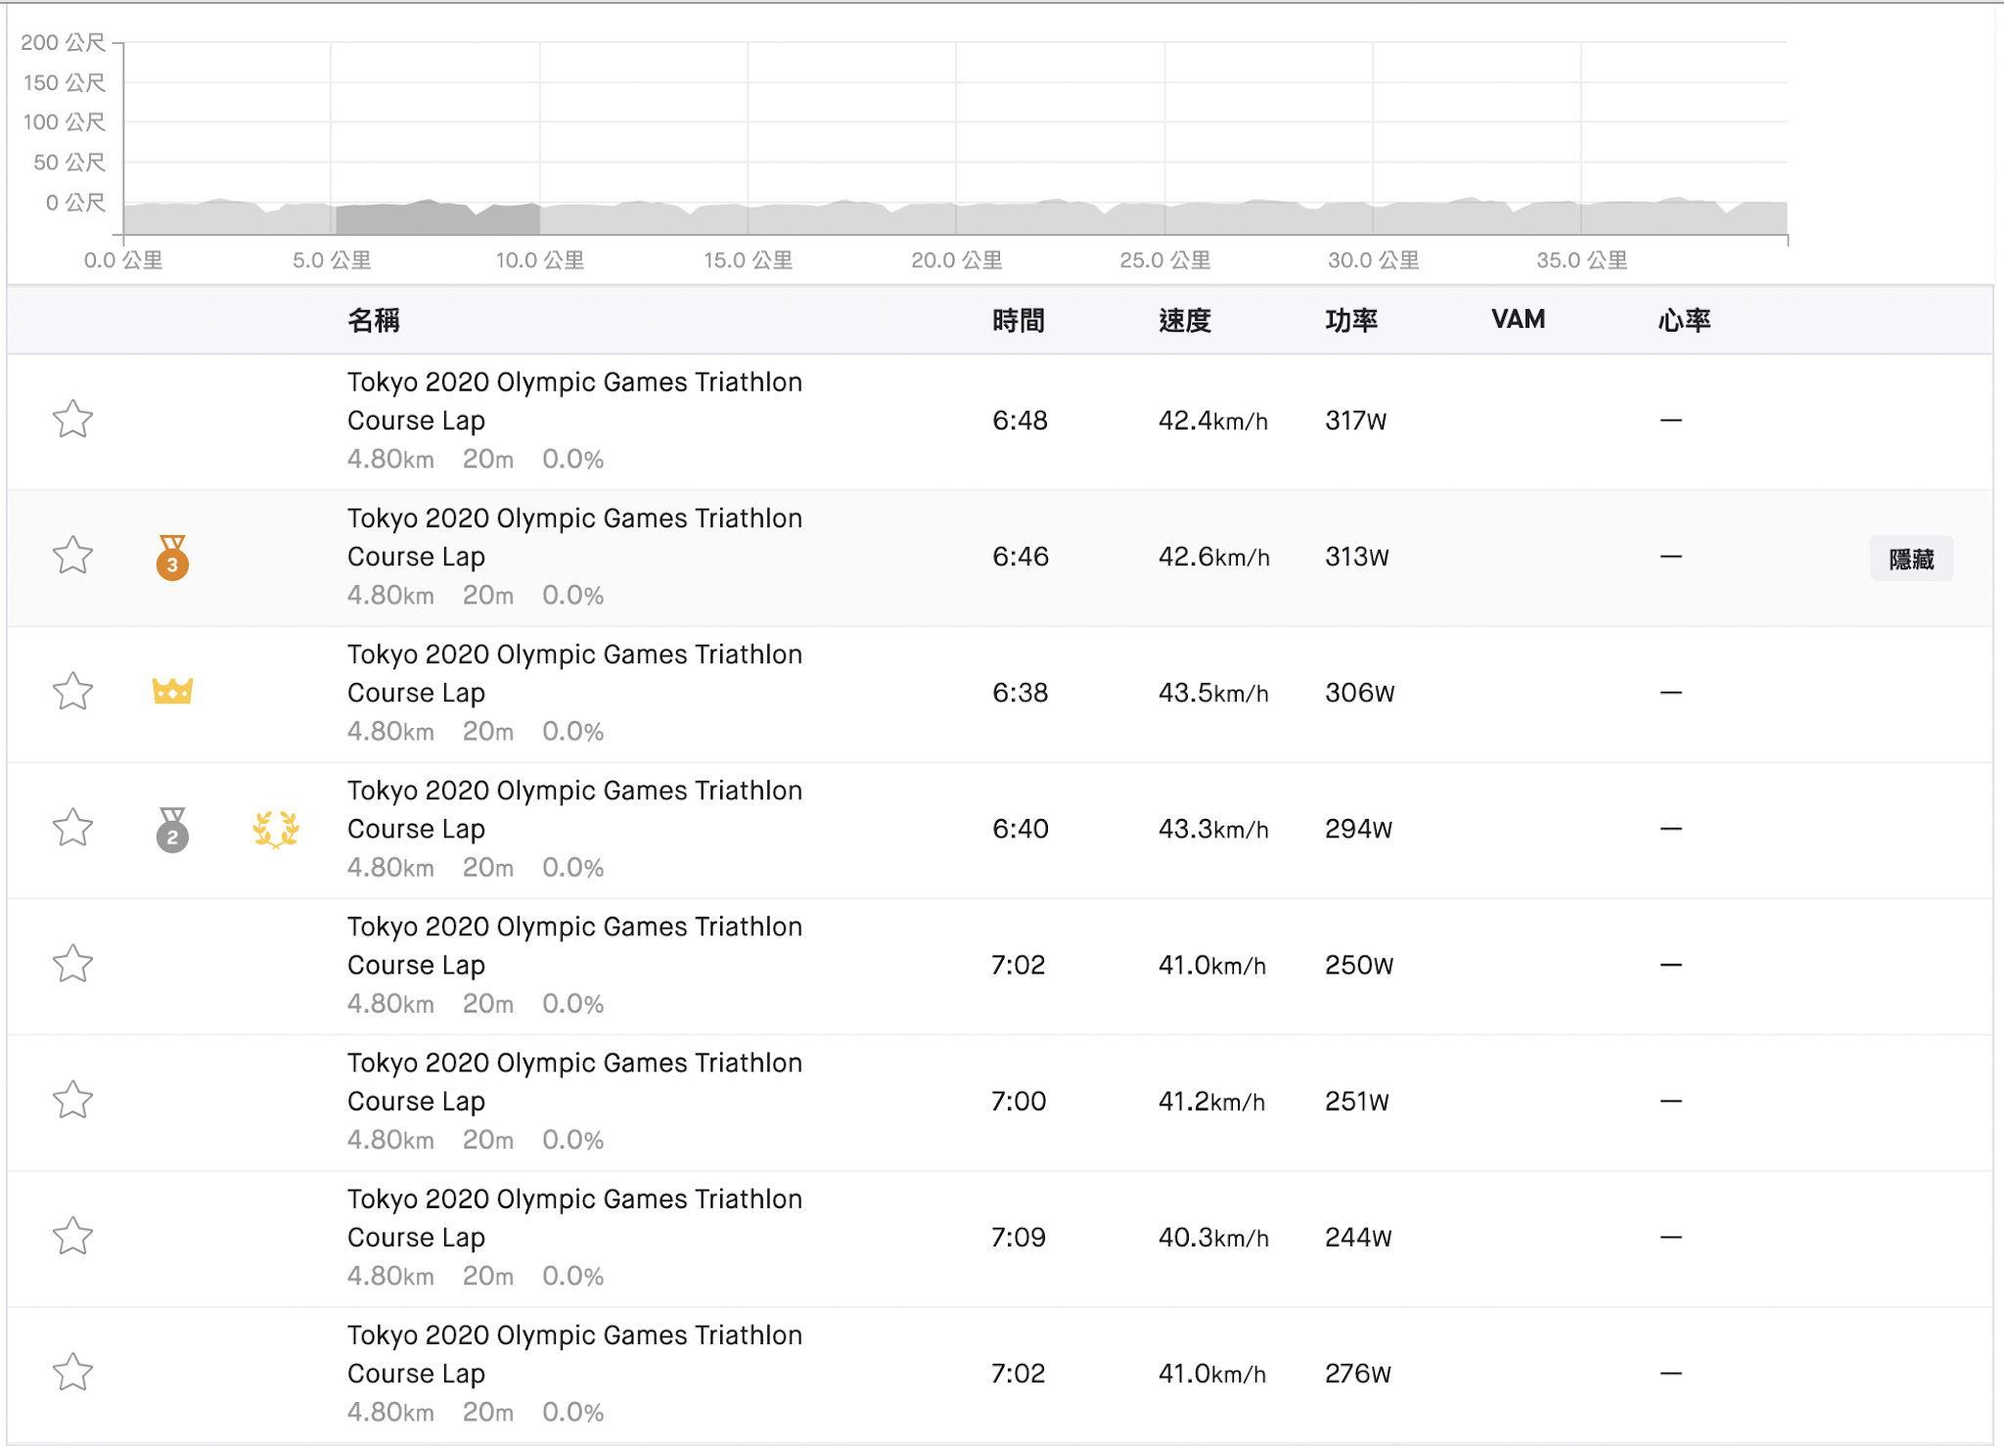Sort by the 速度 column header
The image size is (2004, 1446).
(1184, 320)
